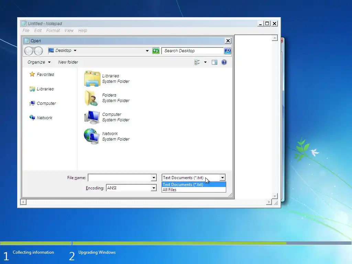The width and height of the screenshot is (352, 264).
Task: Click the green Refresh icon beside address bar
Action: click(x=156, y=51)
